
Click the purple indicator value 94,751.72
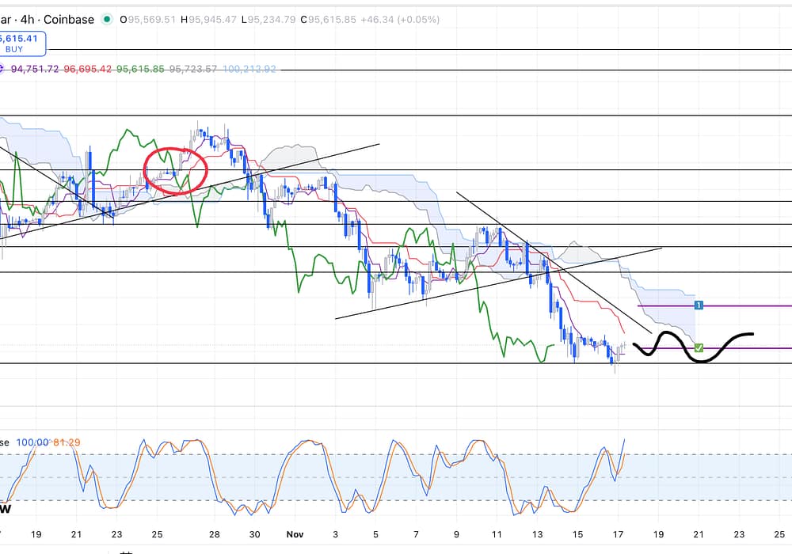tap(35, 70)
